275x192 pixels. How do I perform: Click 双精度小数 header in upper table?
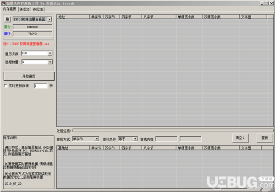pyautogui.click(x=221, y=17)
